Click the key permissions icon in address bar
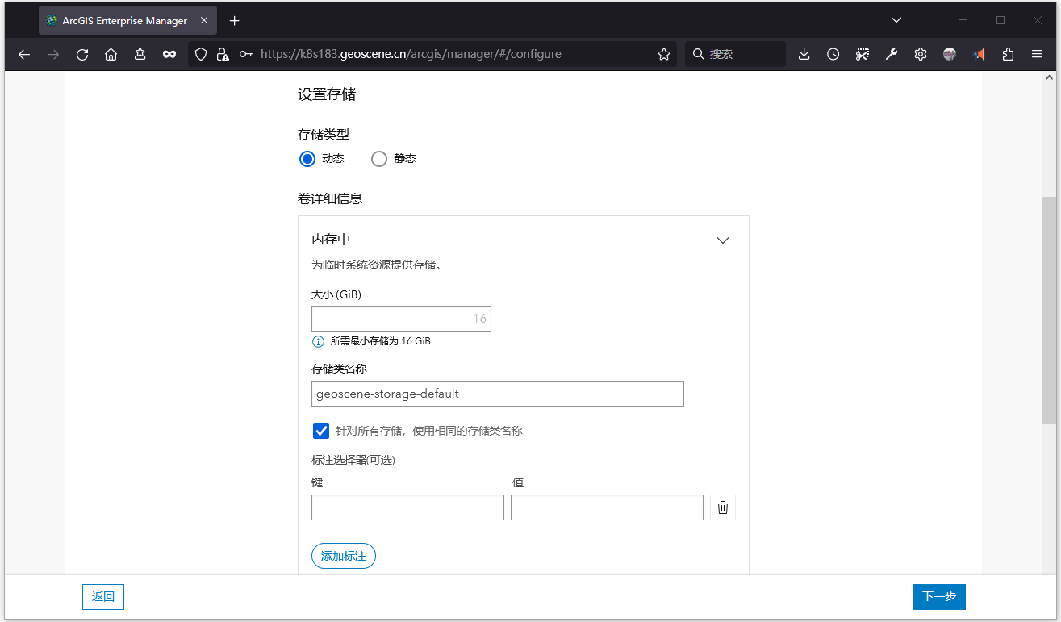 [246, 54]
